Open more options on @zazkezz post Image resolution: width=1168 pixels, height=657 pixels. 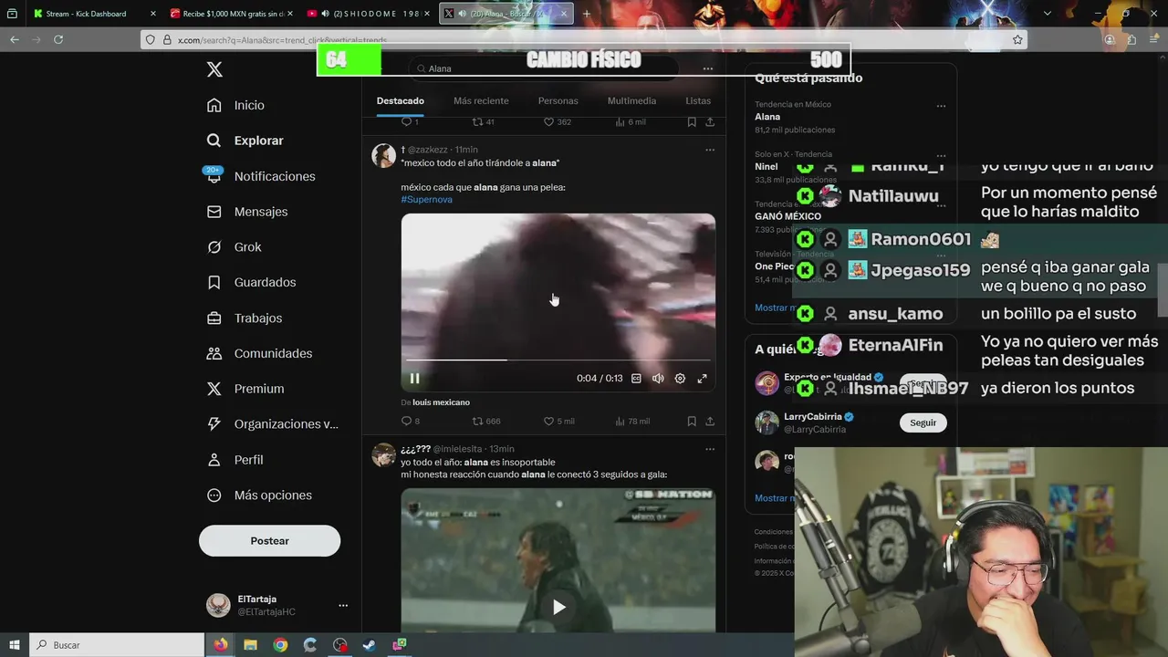pos(710,150)
